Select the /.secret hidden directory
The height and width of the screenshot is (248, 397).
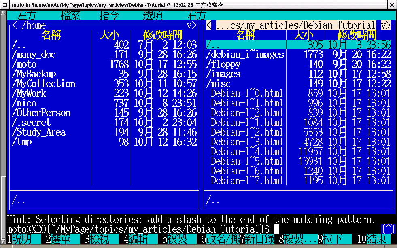pos(104,122)
